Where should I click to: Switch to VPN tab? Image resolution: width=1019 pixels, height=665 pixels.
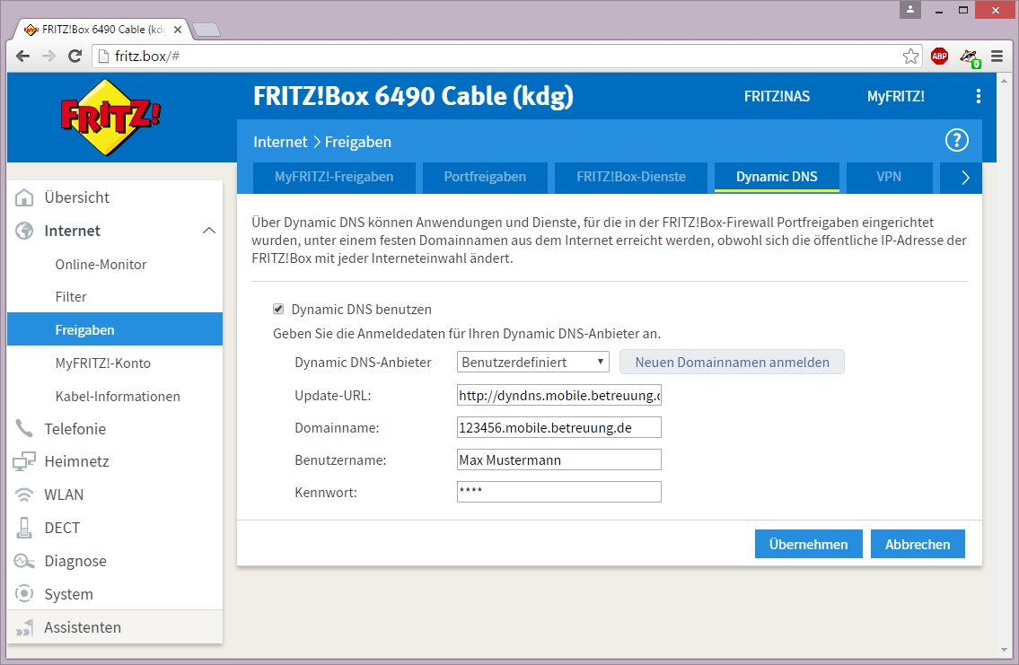pos(889,178)
